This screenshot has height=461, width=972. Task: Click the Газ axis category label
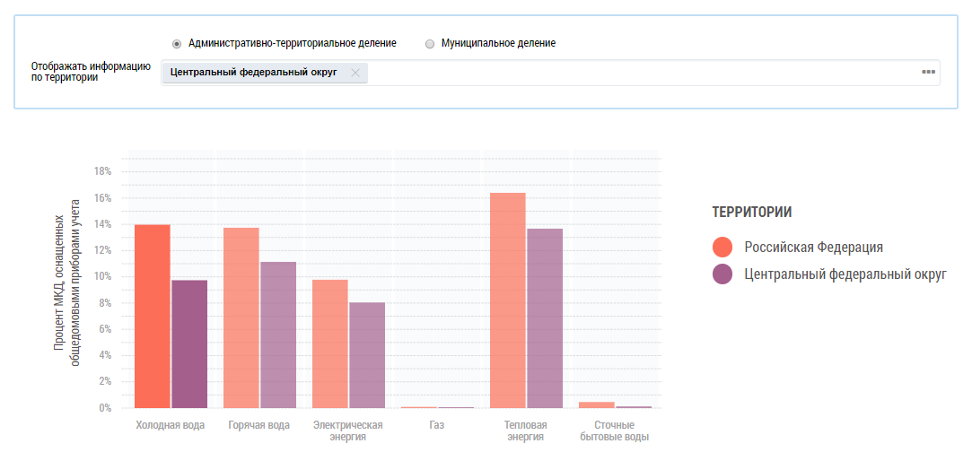pyautogui.click(x=436, y=425)
